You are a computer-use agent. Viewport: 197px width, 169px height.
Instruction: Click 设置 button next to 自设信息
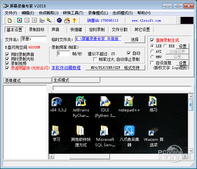(x=182, y=63)
